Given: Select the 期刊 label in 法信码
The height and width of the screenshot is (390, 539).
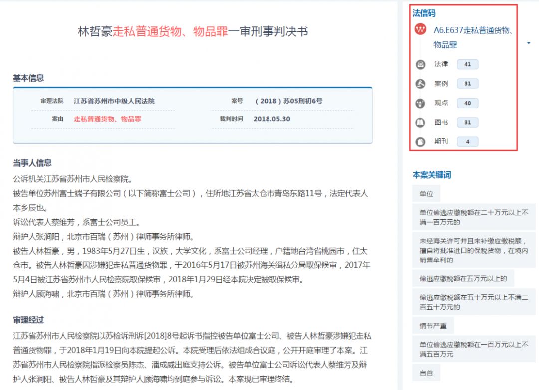Looking at the screenshot, I should tap(441, 141).
